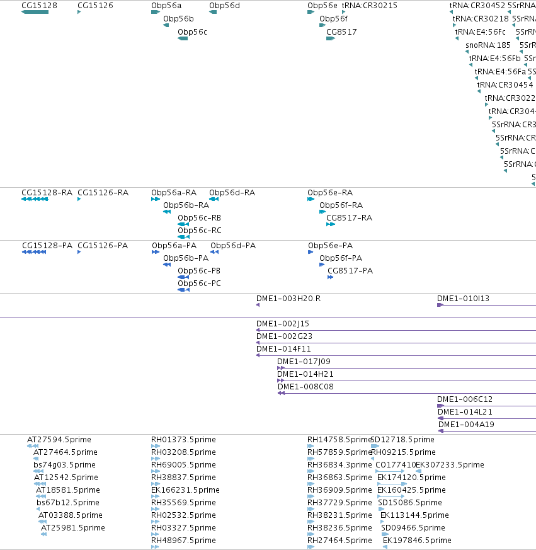Select the Obp56d gene arrow
The image size is (536, 550).
point(213,12)
